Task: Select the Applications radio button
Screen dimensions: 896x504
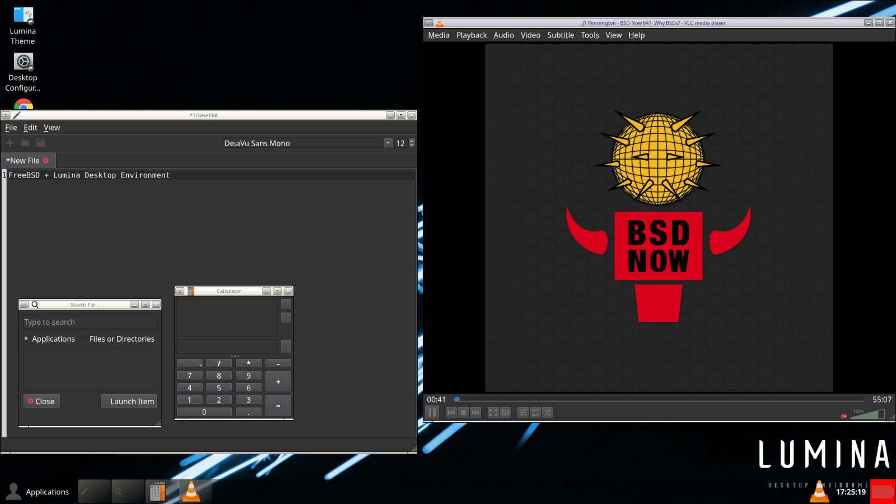Action: 49,339
